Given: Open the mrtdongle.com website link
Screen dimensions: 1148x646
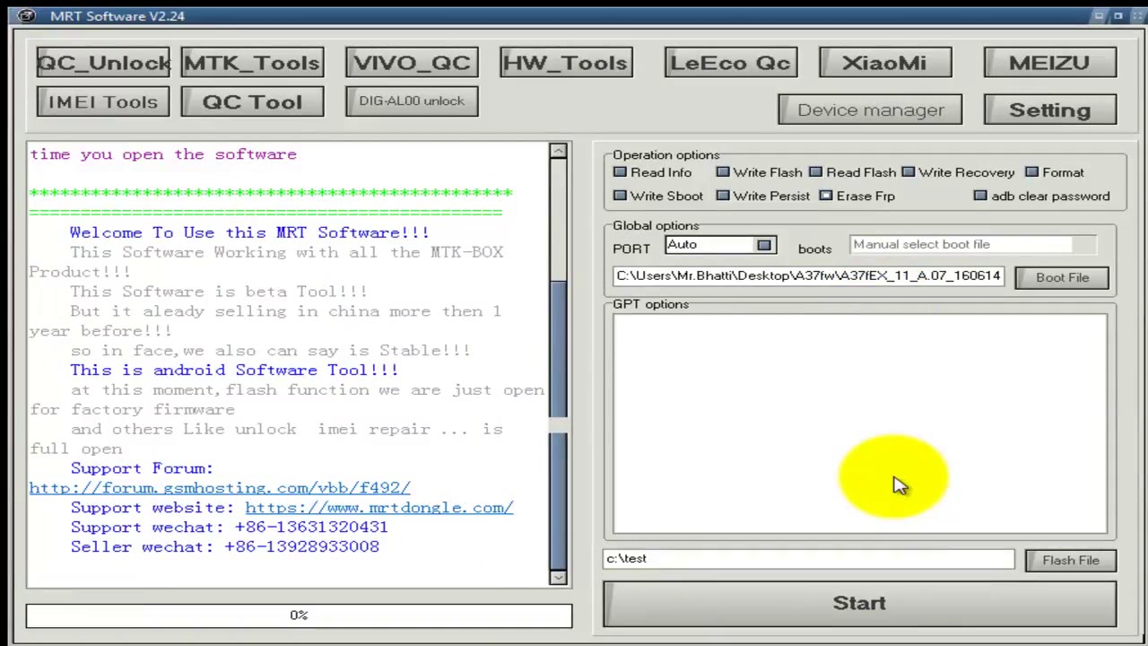Looking at the screenshot, I should pos(378,508).
